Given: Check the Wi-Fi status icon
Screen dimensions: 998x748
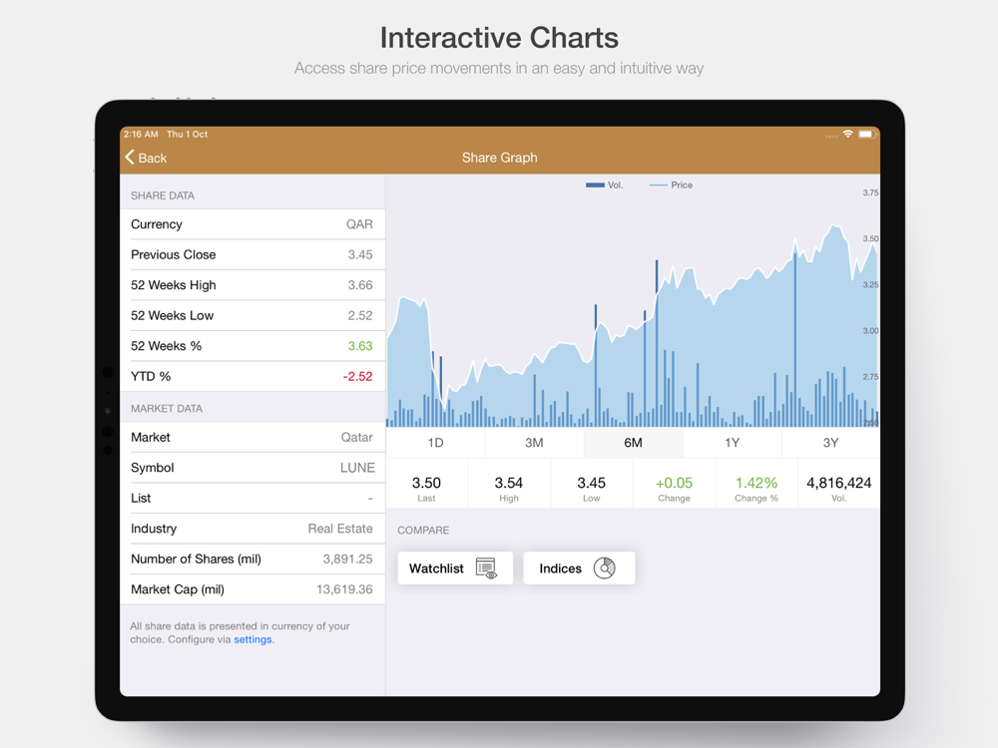Looking at the screenshot, I should 847,134.
